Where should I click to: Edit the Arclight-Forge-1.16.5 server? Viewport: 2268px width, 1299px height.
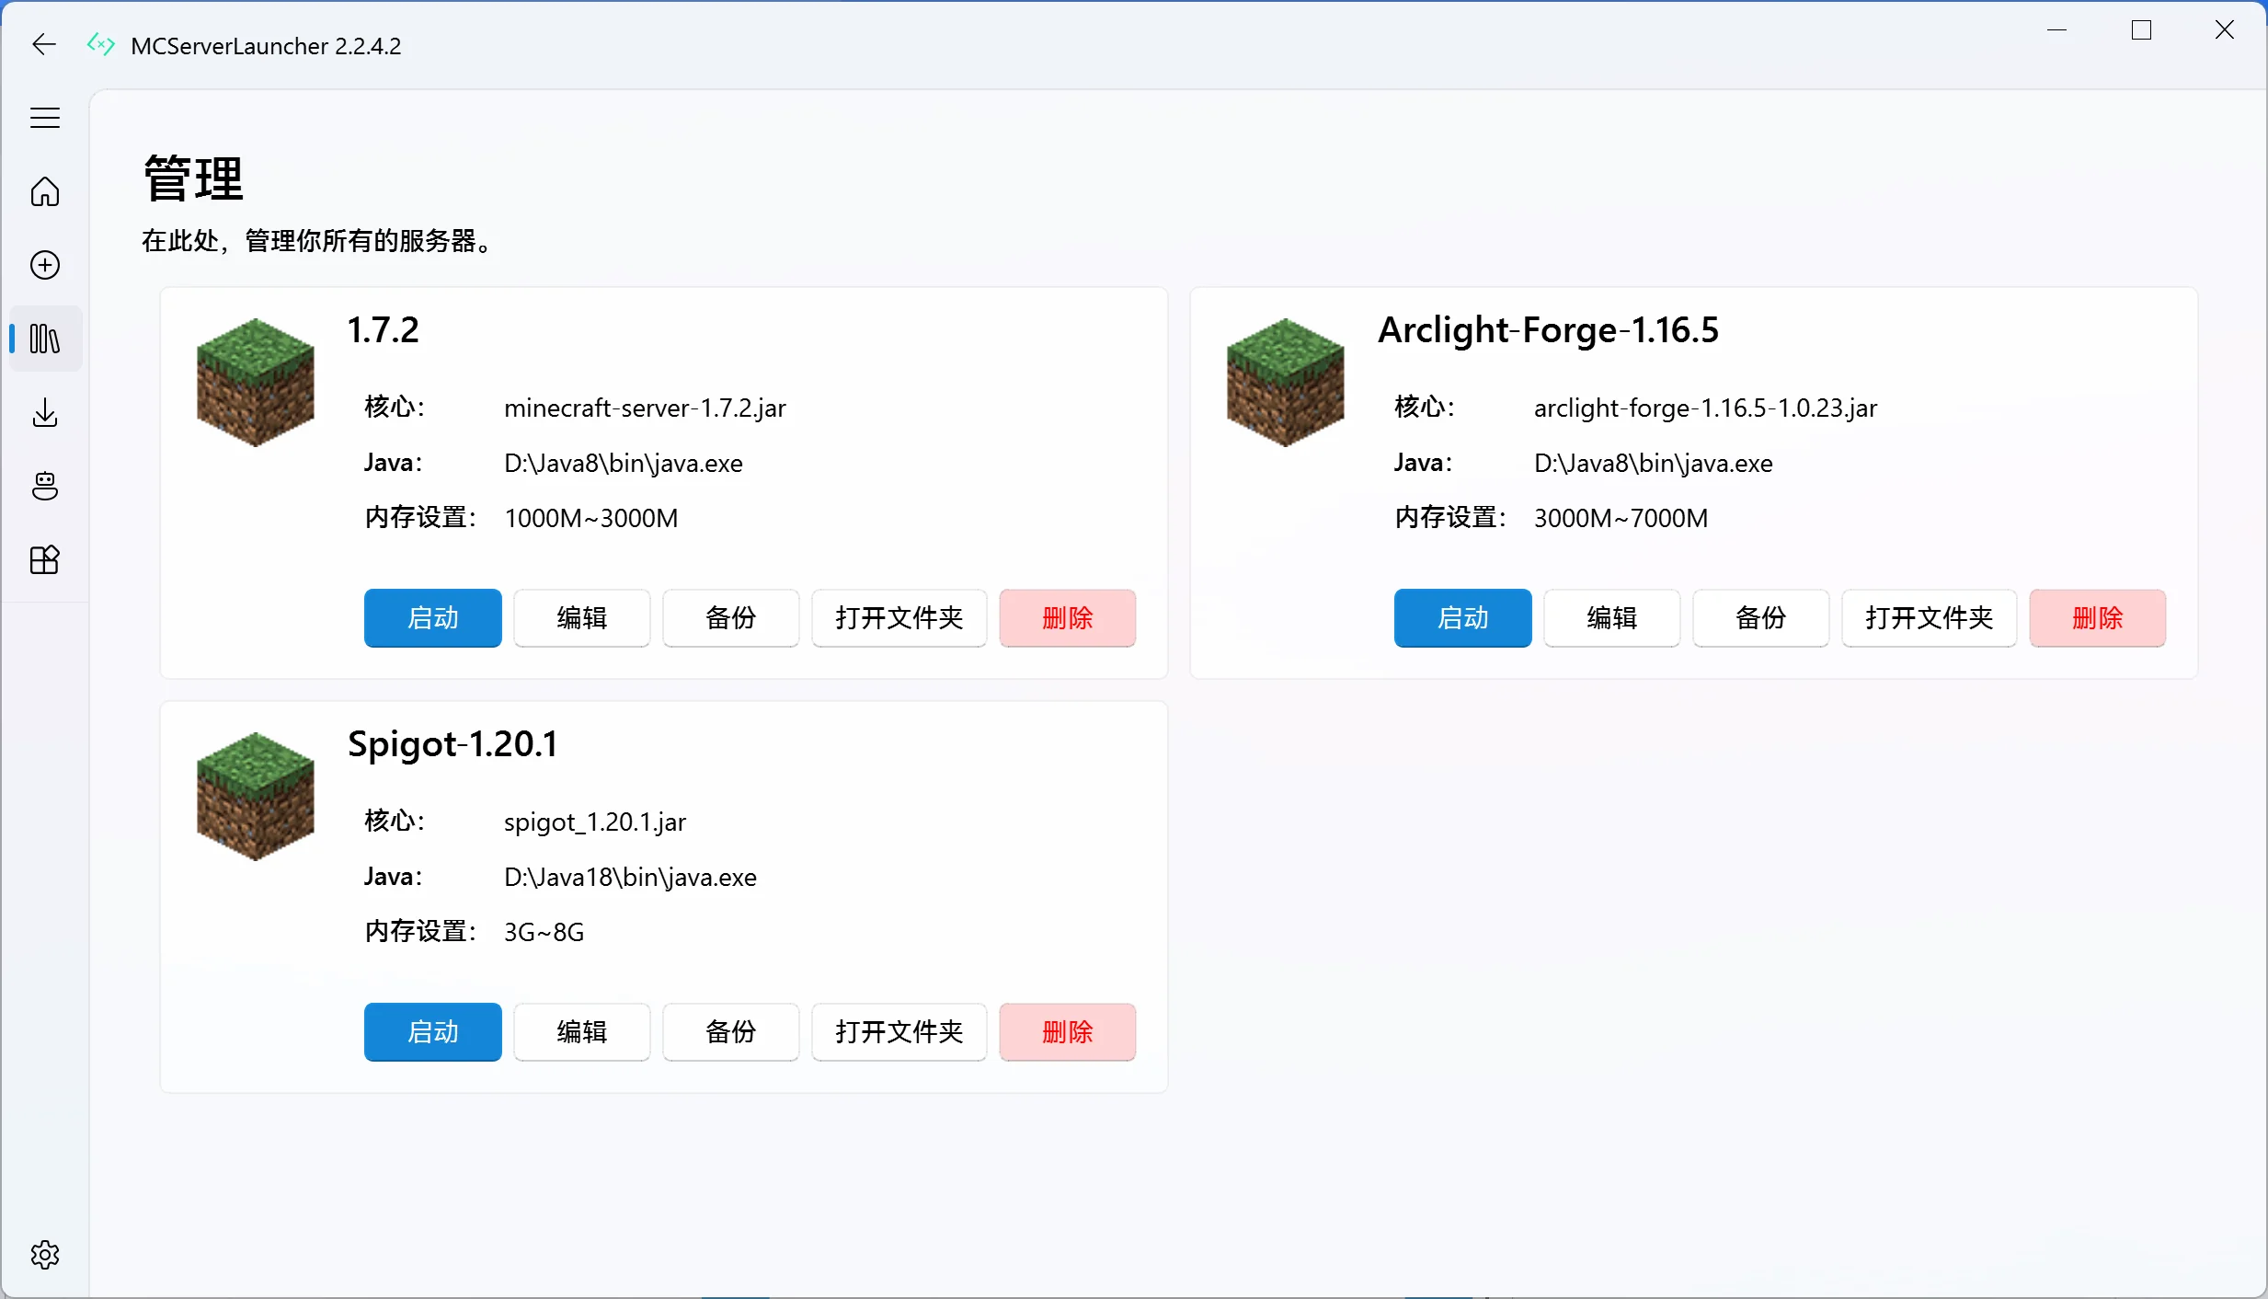pyautogui.click(x=1611, y=617)
